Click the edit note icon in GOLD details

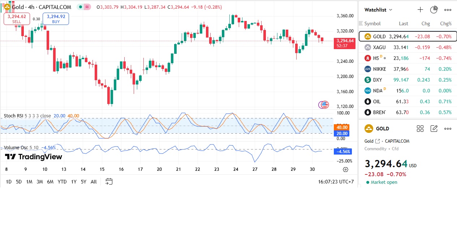(x=434, y=129)
